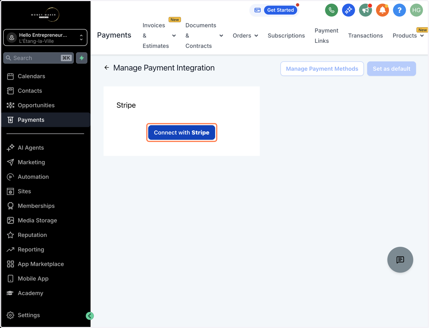Click the Settings gear icon
This screenshot has width=429, height=328.
point(10,315)
